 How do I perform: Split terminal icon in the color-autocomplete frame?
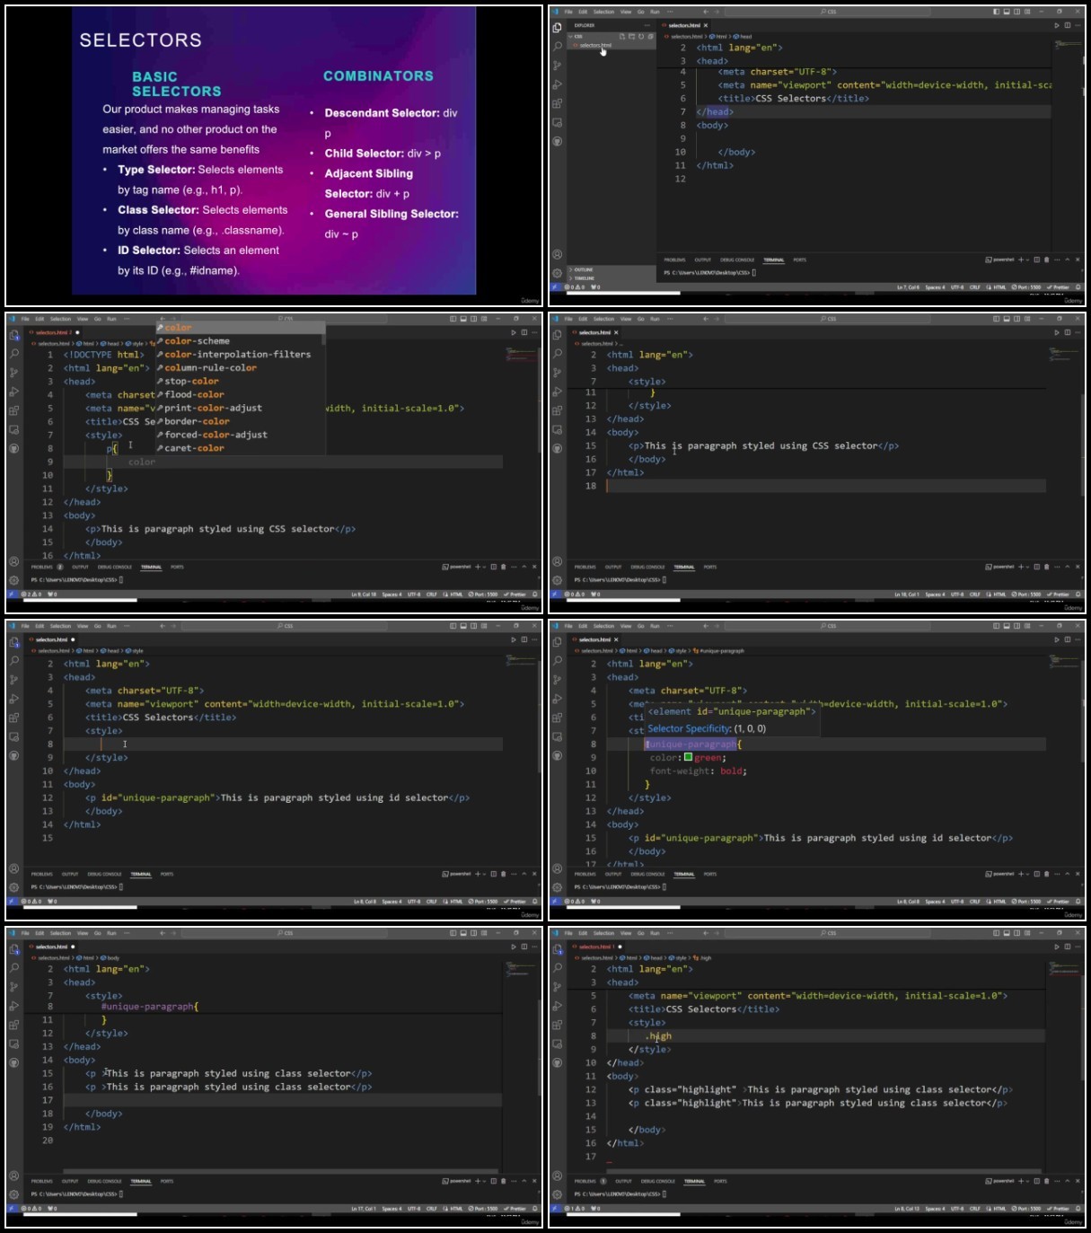[494, 567]
